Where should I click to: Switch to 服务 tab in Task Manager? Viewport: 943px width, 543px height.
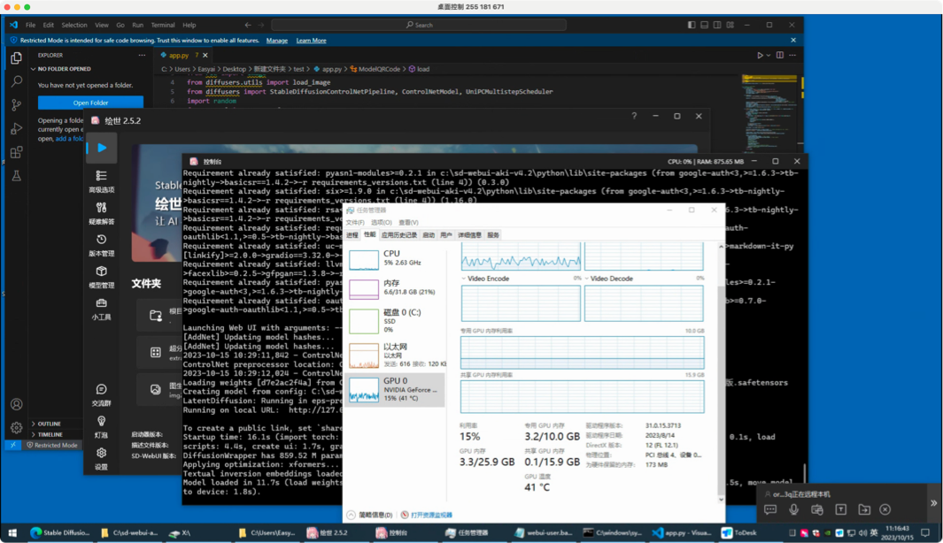[493, 235]
